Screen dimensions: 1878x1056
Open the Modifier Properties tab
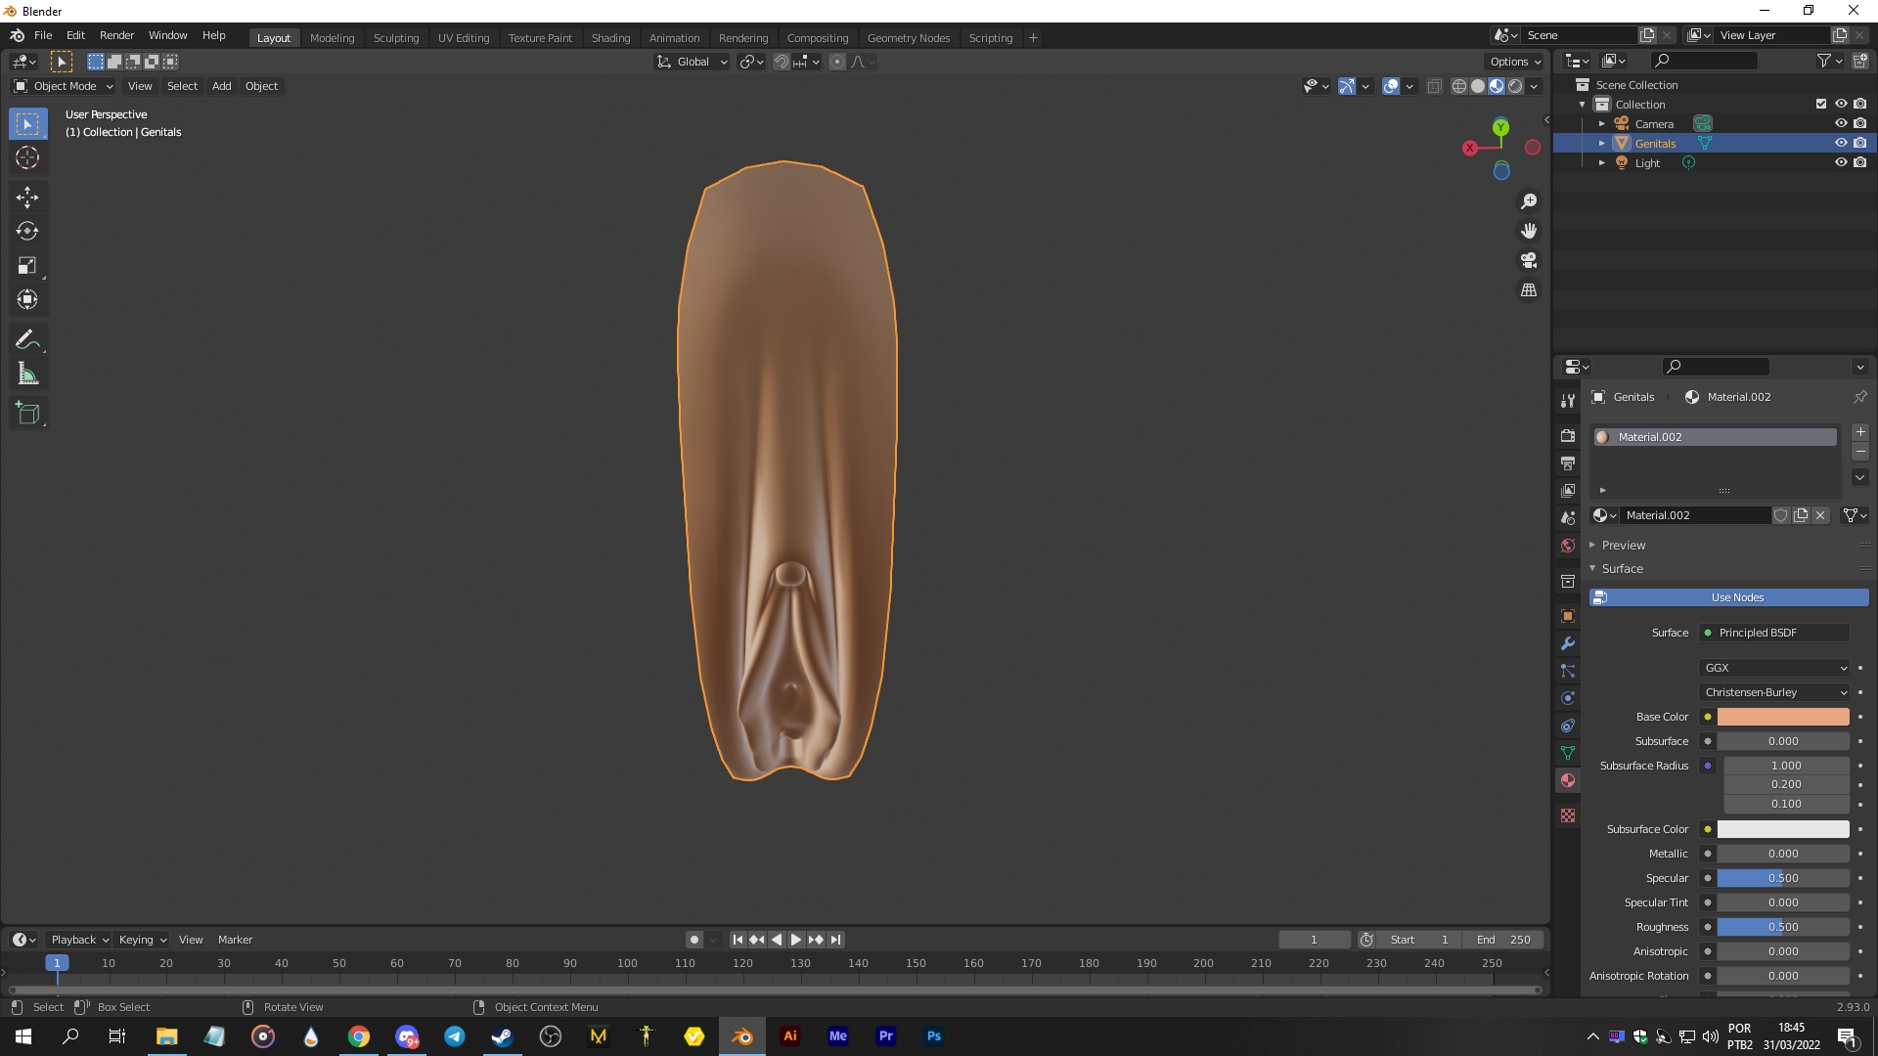(x=1567, y=644)
